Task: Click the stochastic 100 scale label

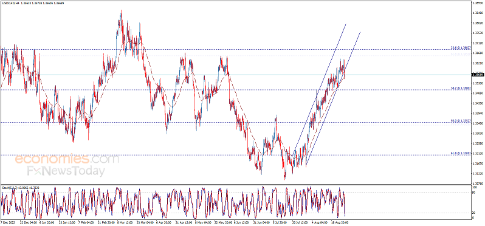Action: 475,187
